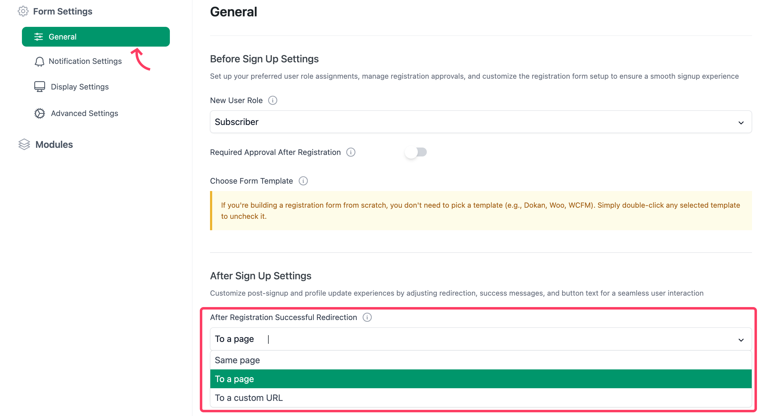
Task: Click the Modules layers icon
Action: coord(24,144)
